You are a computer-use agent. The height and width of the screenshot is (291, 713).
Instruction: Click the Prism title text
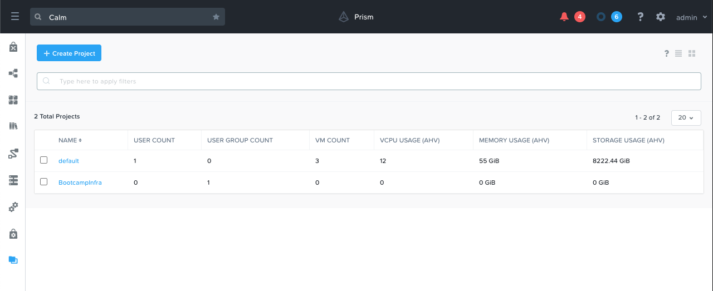[364, 17]
